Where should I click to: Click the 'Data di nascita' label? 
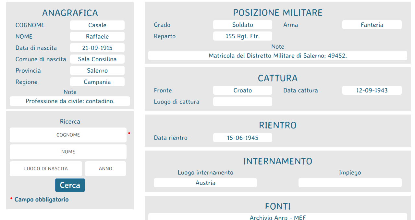[x=36, y=48]
